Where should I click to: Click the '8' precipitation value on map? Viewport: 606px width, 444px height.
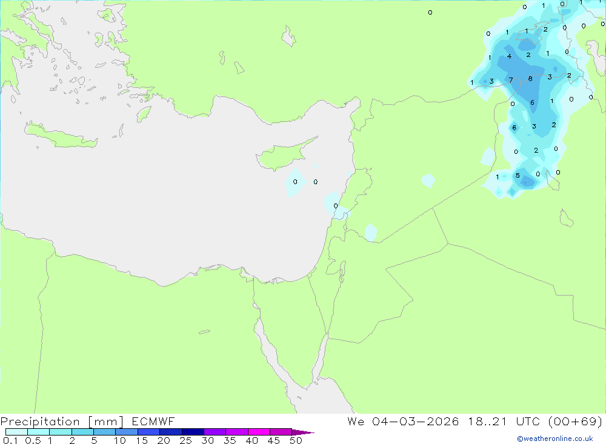pyautogui.click(x=530, y=79)
